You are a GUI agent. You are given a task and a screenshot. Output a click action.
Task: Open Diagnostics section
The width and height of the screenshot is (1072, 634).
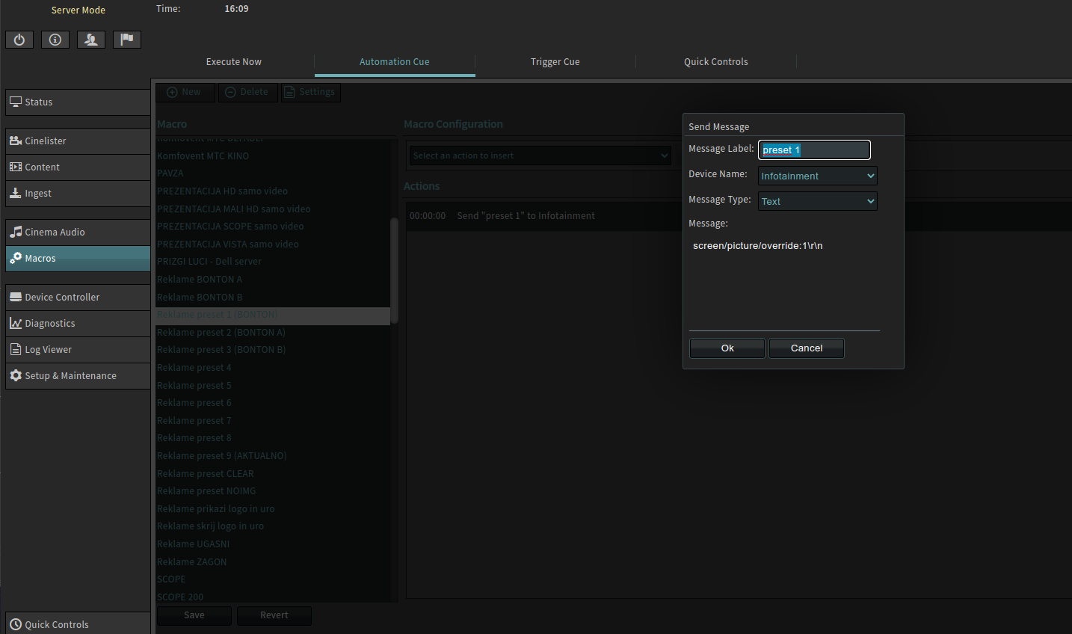(x=78, y=324)
